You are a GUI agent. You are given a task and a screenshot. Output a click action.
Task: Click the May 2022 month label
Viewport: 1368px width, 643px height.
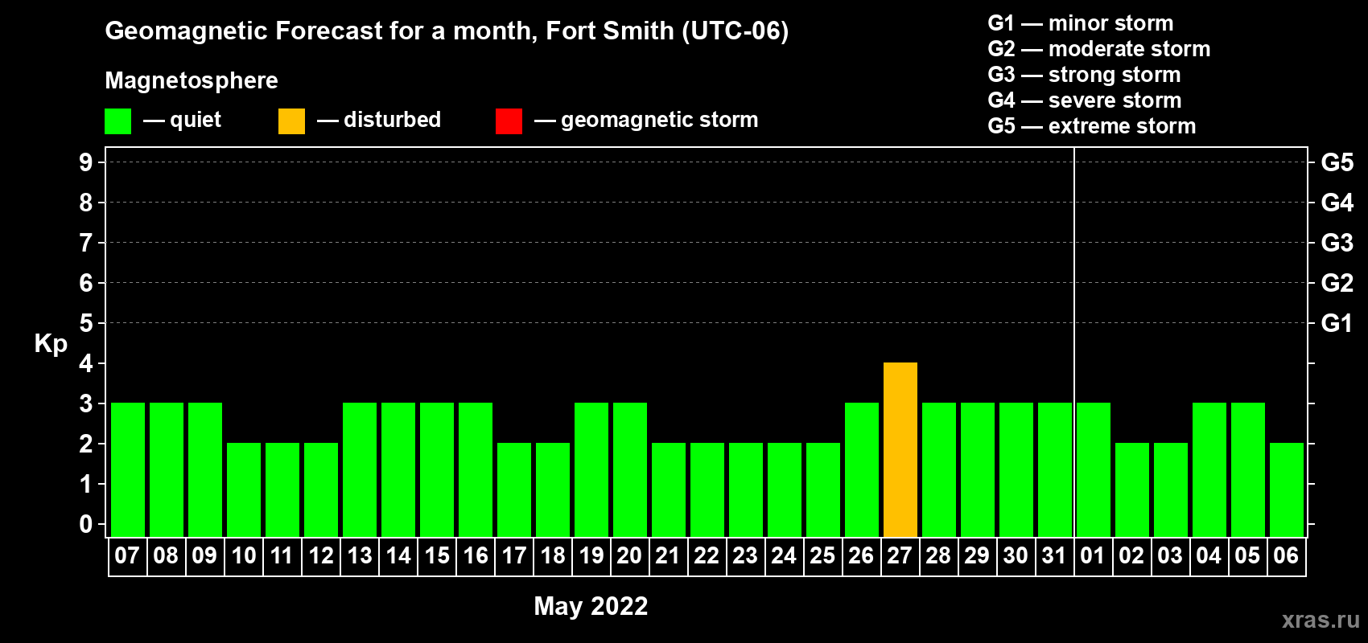(x=591, y=606)
